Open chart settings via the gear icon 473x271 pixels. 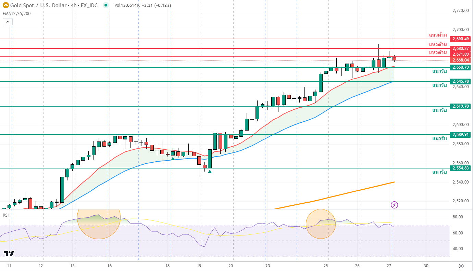(461, 266)
